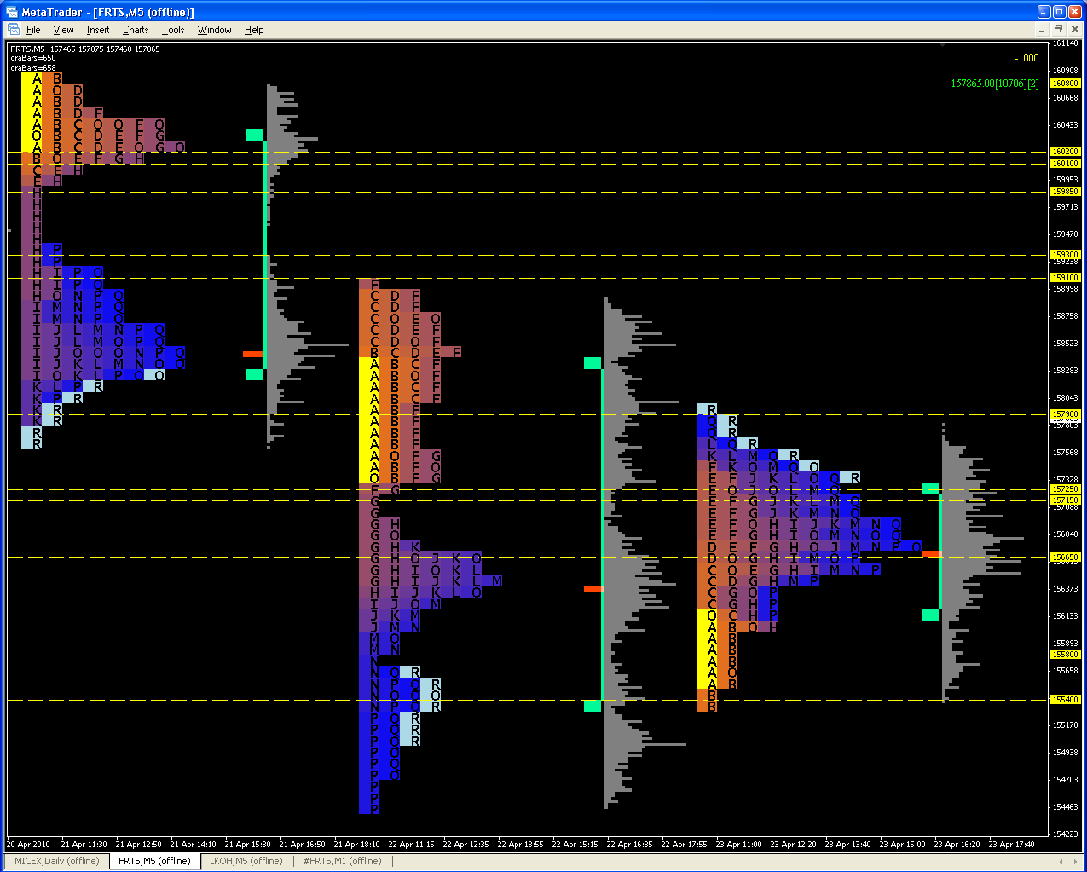Screen dimensions: 1087x872
Task: Switch to the LKOH,M5 (offline) tab
Action: pyautogui.click(x=246, y=861)
